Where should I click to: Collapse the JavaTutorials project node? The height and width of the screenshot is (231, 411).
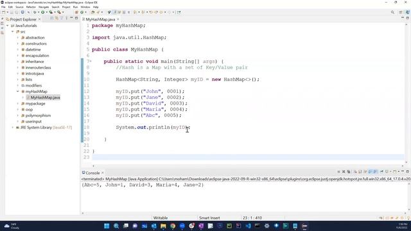tap(7, 26)
